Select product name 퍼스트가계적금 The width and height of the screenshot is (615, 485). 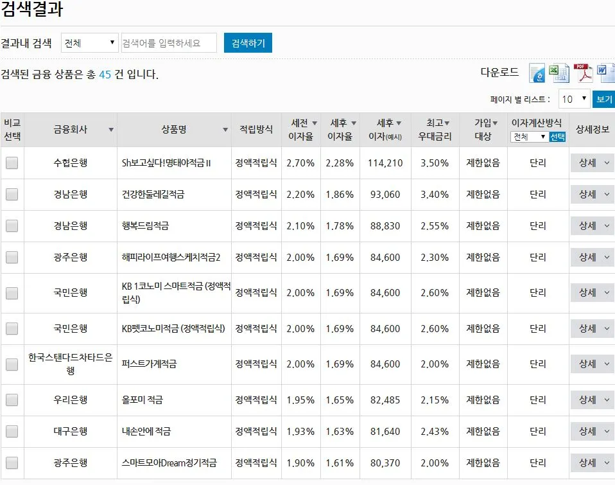click(149, 364)
